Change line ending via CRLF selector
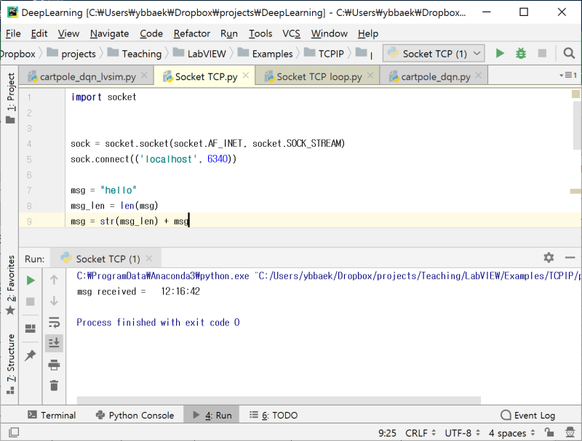Viewport: 582px width, 441px height. [x=415, y=432]
